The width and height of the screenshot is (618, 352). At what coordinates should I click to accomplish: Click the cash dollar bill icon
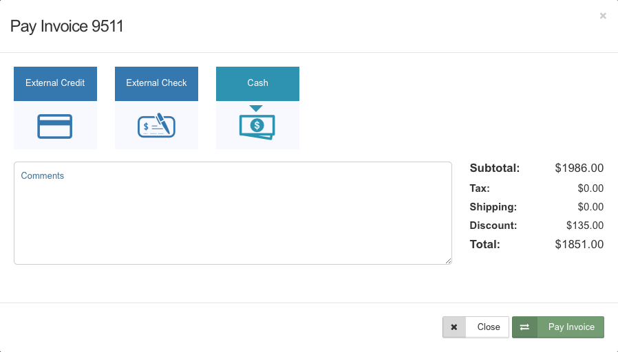pos(257,126)
